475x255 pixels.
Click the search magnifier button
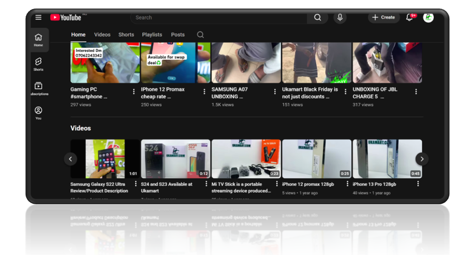point(317,18)
